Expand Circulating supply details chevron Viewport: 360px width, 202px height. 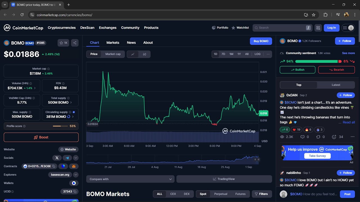point(73,117)
